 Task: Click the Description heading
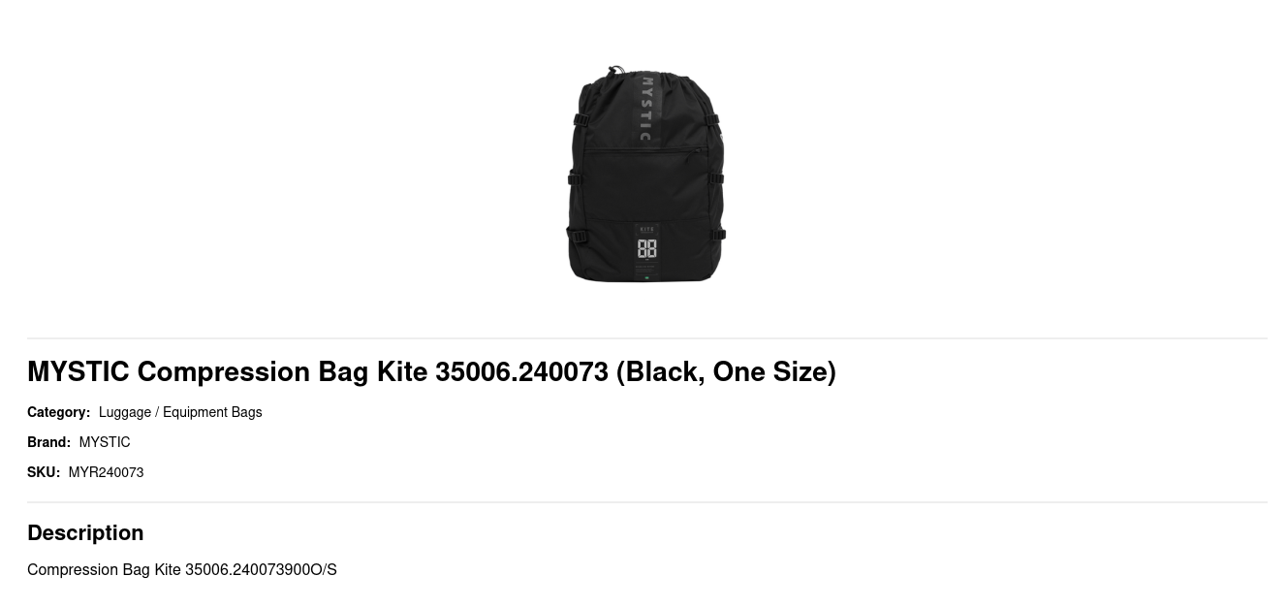point(85,532)
